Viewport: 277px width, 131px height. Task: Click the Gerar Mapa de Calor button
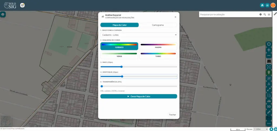click(138, 96)
